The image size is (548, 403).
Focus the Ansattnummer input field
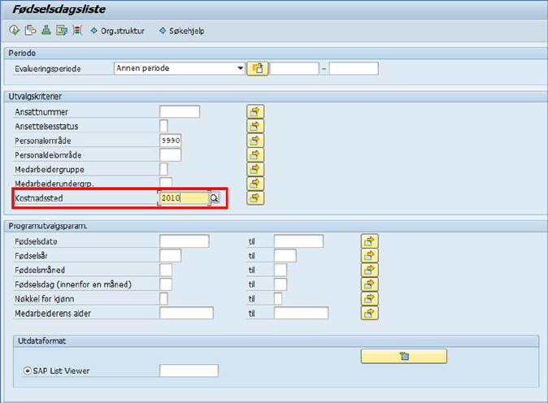(x=180, y=112)
